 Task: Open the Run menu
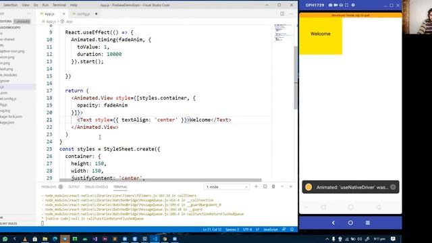click(x=45, y=5)
